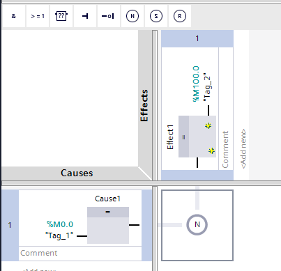Screen dimensions: 281x271
Task: Open the Effect1 '=' header
Action: [183, 137]
